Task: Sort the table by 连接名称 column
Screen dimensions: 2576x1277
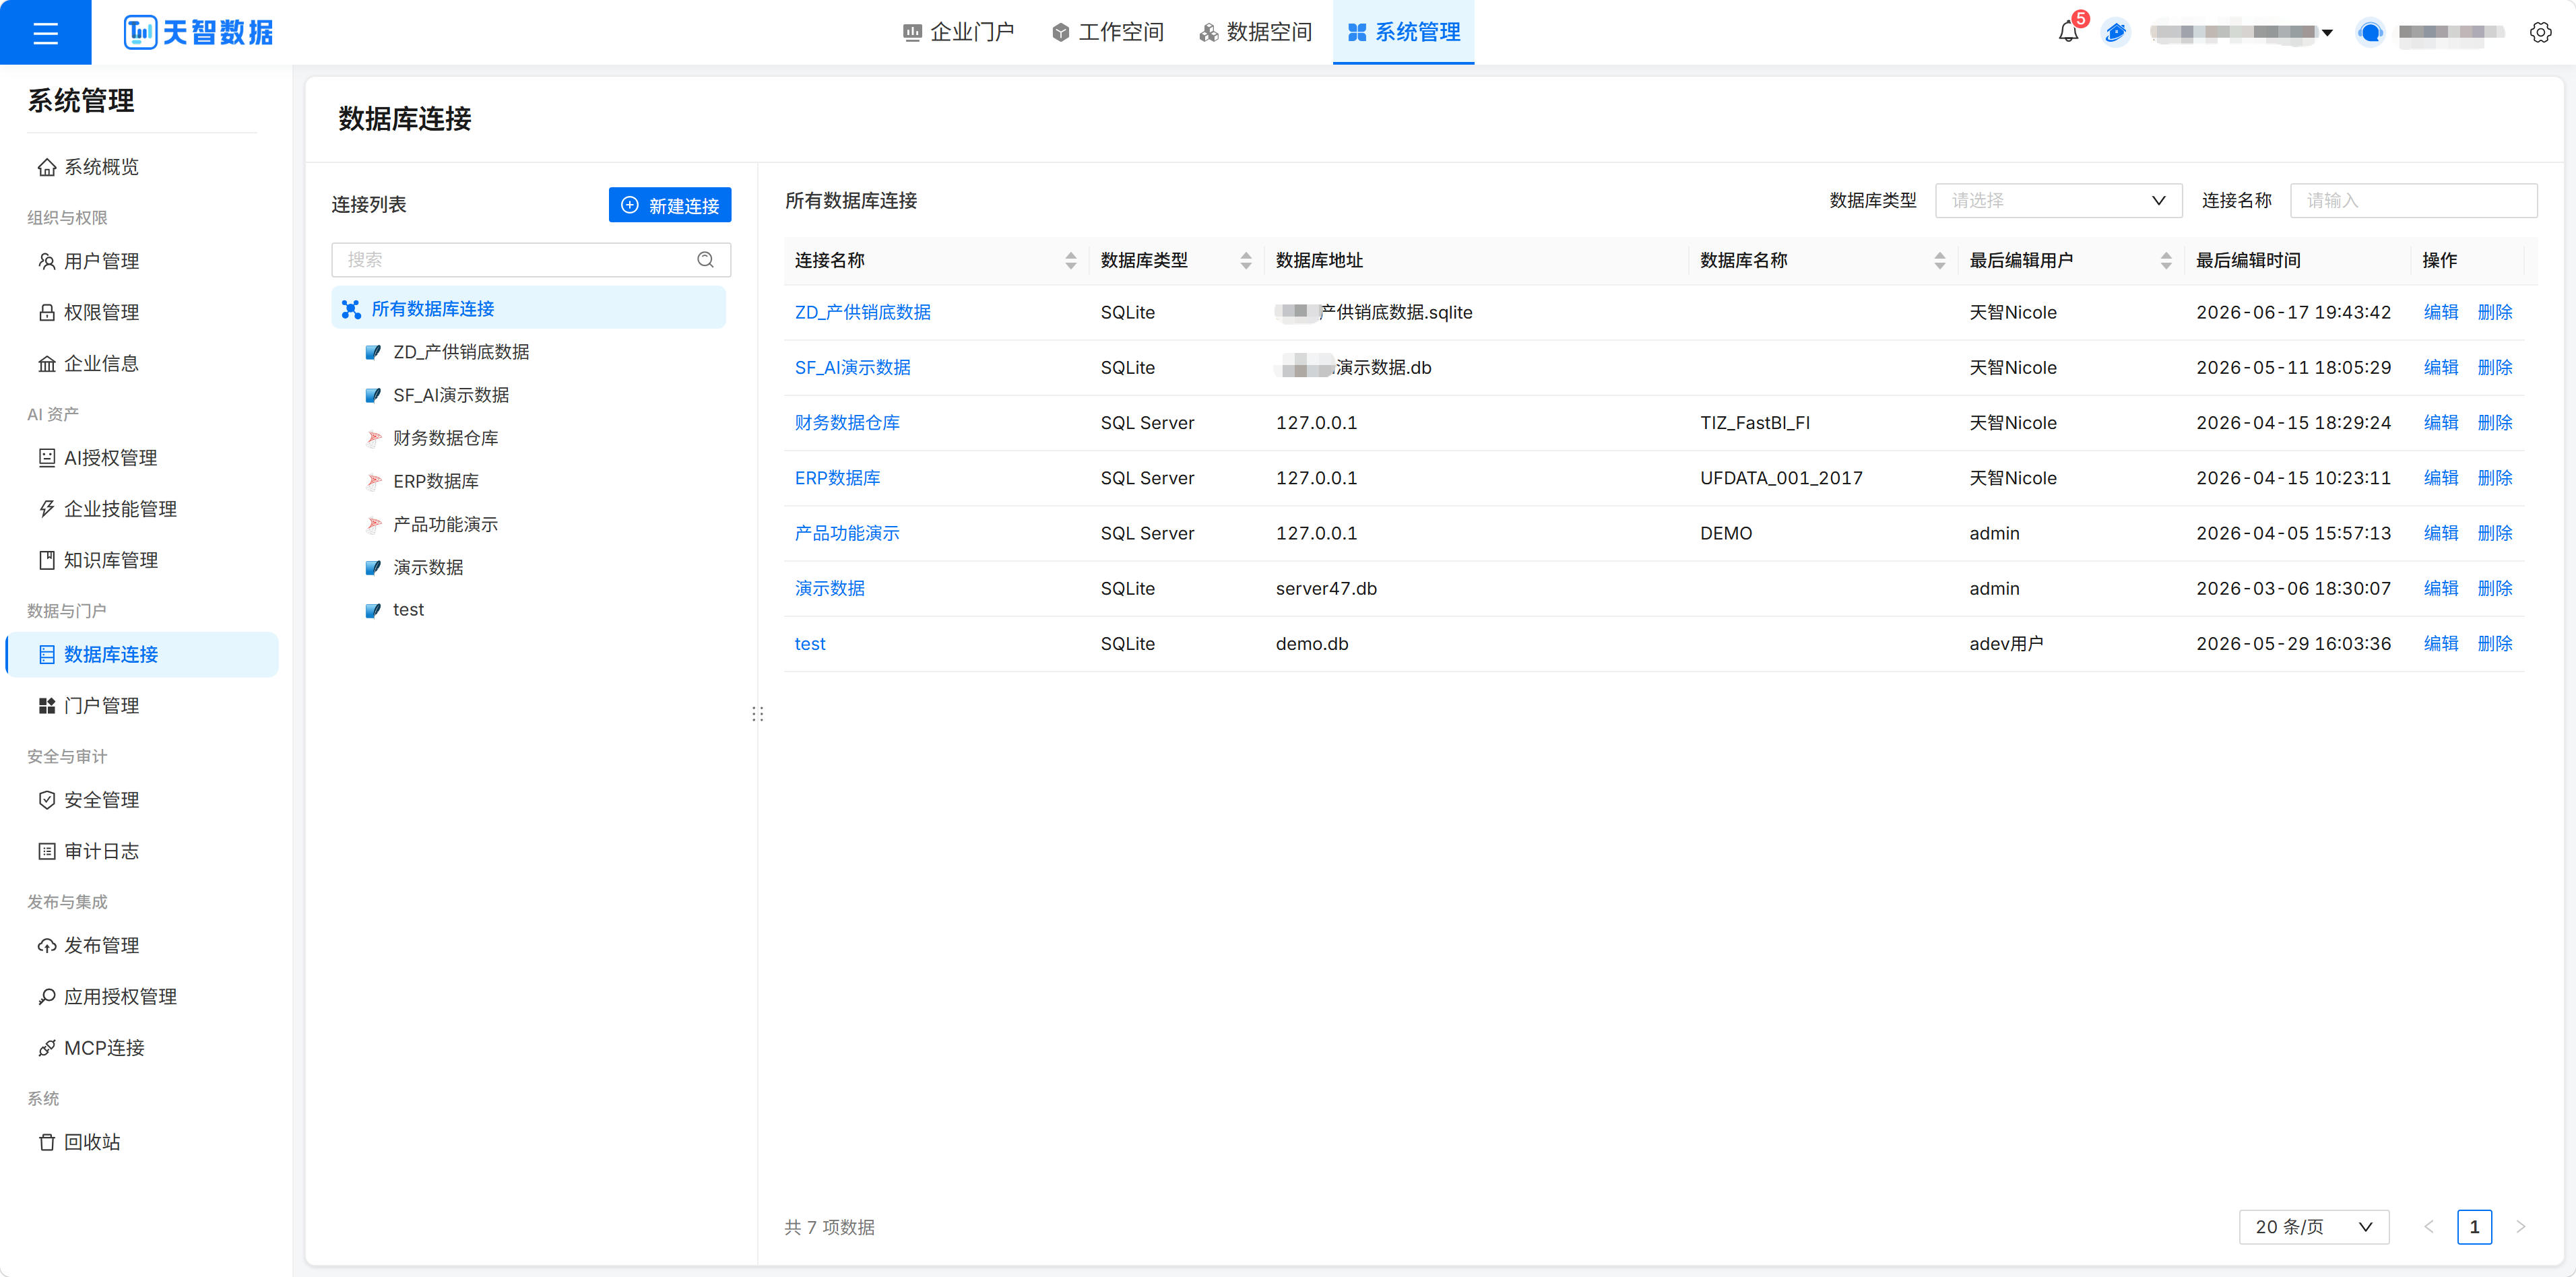Action: 1070,260
